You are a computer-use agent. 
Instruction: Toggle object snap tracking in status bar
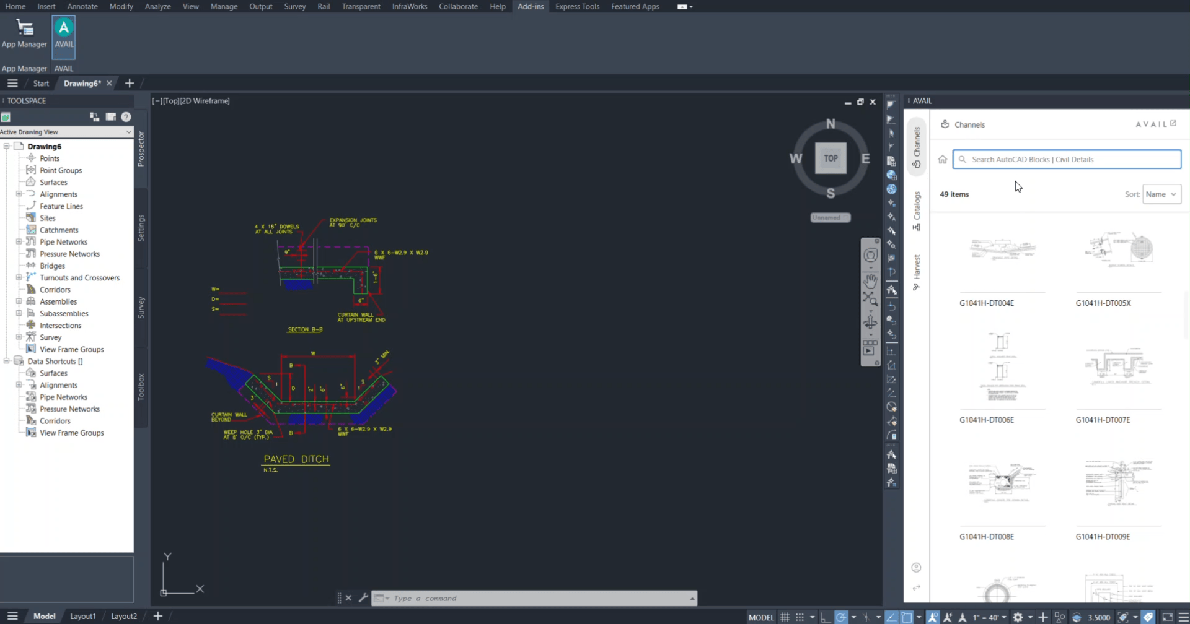[891, 617]
